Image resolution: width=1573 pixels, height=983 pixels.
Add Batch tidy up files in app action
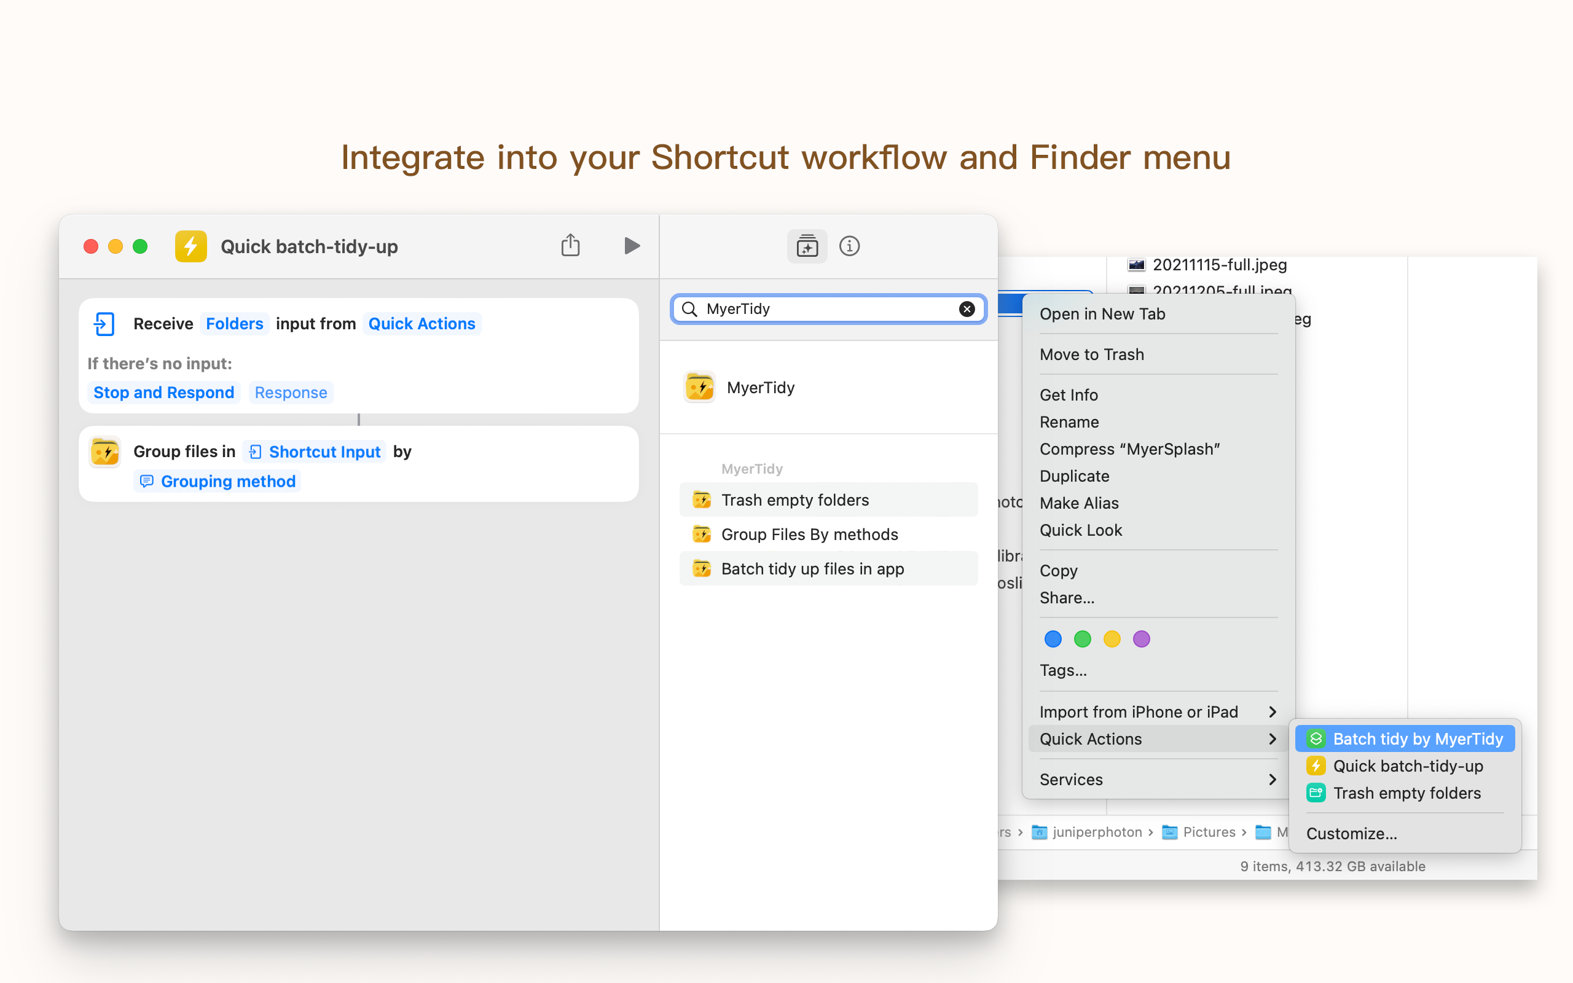click(812, 569)
